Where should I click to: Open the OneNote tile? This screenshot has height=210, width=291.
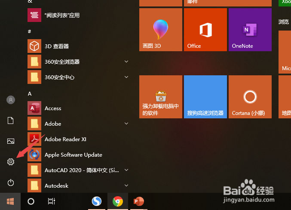pyautogui.click(x=250, y=30)
